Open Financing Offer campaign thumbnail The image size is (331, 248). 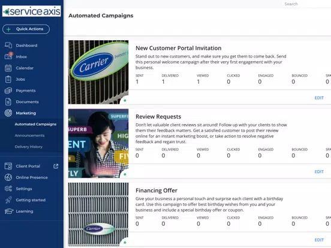[x=98, y=214]
